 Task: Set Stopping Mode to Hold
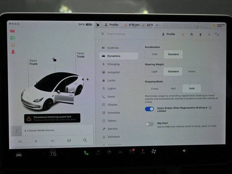pyautogui.click(x=192, y=88)
